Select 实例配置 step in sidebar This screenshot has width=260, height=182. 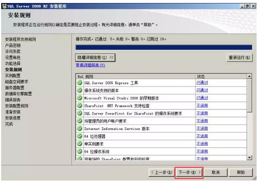[13, 76]
